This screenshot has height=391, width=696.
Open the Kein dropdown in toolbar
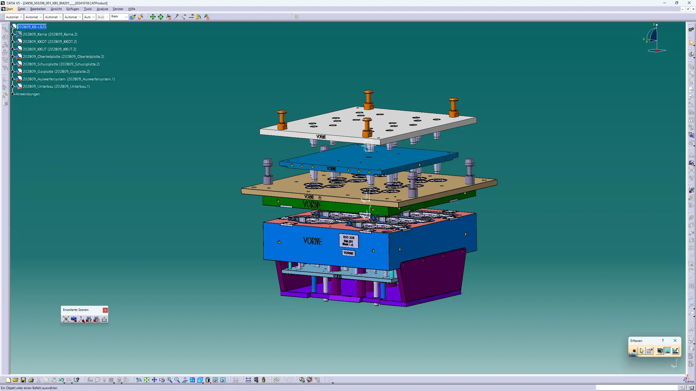[126, 17]
